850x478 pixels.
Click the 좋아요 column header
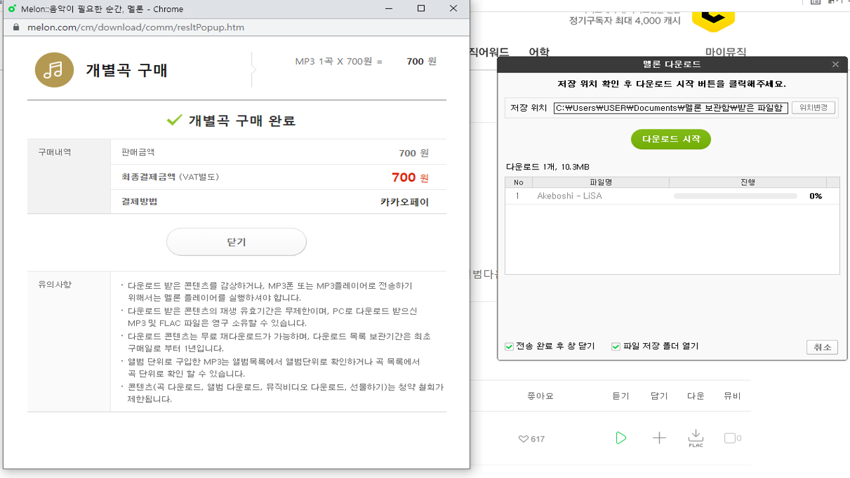[x=541, y=396]
